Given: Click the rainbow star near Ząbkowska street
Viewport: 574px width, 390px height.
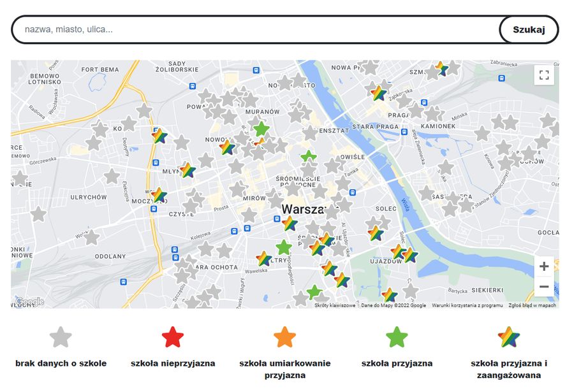Looking at the screenshot, I should [x=378, y=93].
